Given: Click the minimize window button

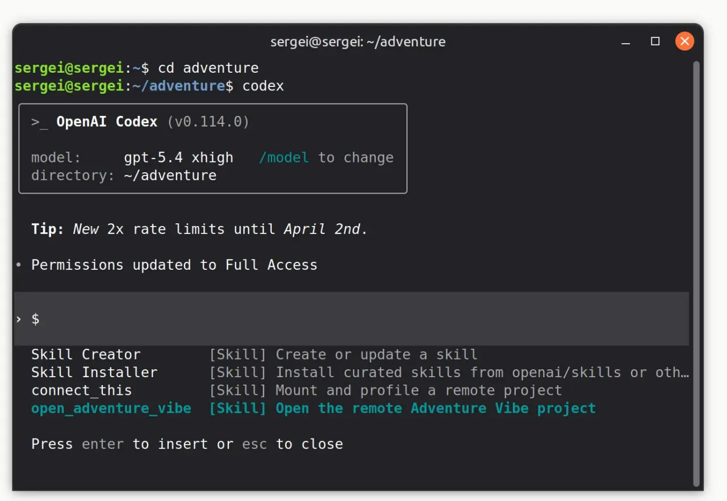Looking at the screenshot, I should (626, 42).
